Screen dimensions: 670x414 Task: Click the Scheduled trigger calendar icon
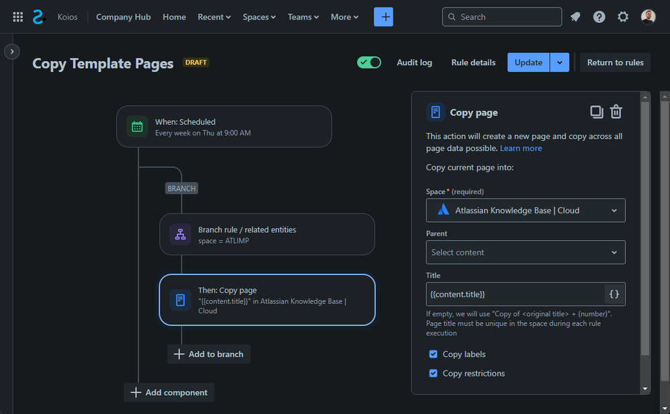click(137, 127)
